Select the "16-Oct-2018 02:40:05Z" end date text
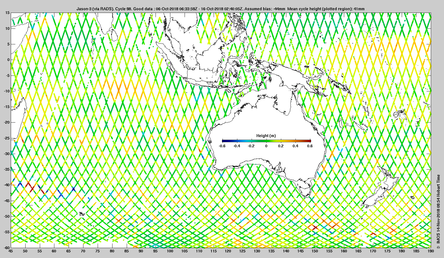This screenshot has height=258, width=444. [222, 9]
